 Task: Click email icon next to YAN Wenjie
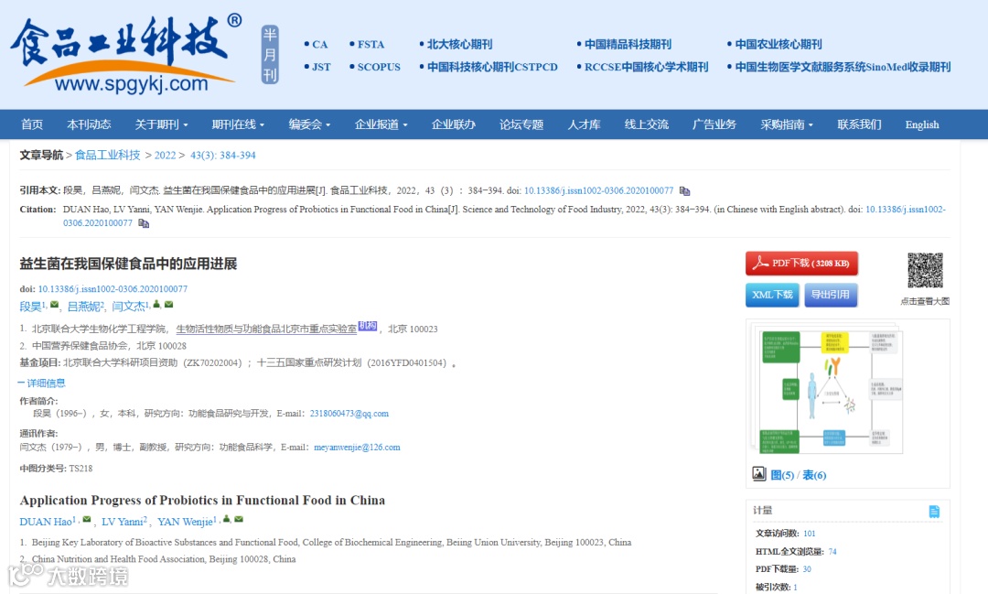pos(239,520)
